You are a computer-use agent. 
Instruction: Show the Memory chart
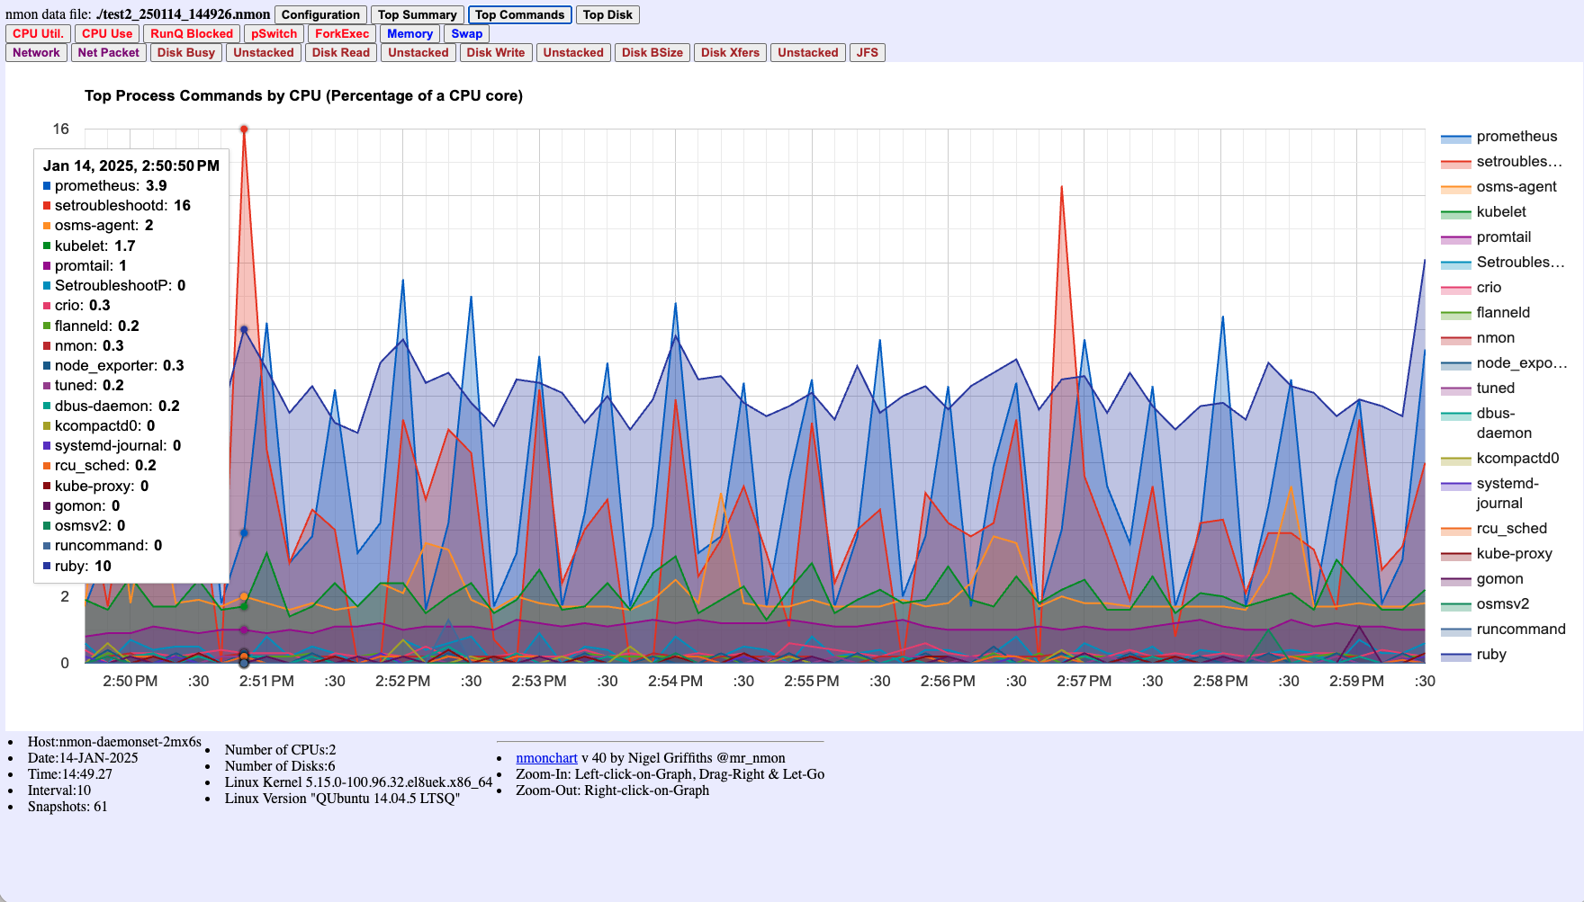[409, 33]
